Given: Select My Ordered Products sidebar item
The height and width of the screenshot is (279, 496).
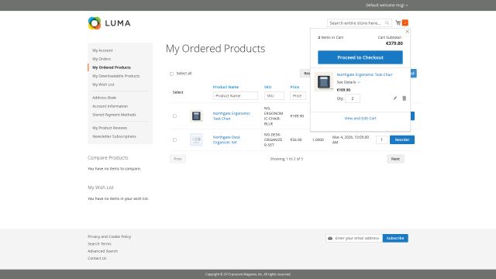Looking at the screenshot, I should [112, 67].
